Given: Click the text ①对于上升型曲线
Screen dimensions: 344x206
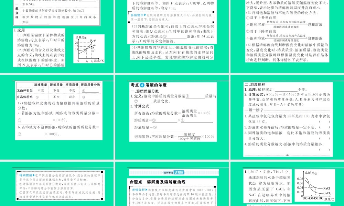Looking at the screenshot, I should 261,18.
